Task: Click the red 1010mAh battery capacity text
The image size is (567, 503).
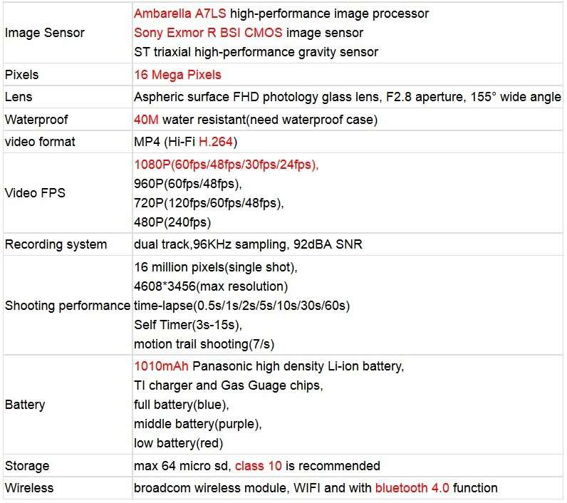Action: tap(161, 366)
